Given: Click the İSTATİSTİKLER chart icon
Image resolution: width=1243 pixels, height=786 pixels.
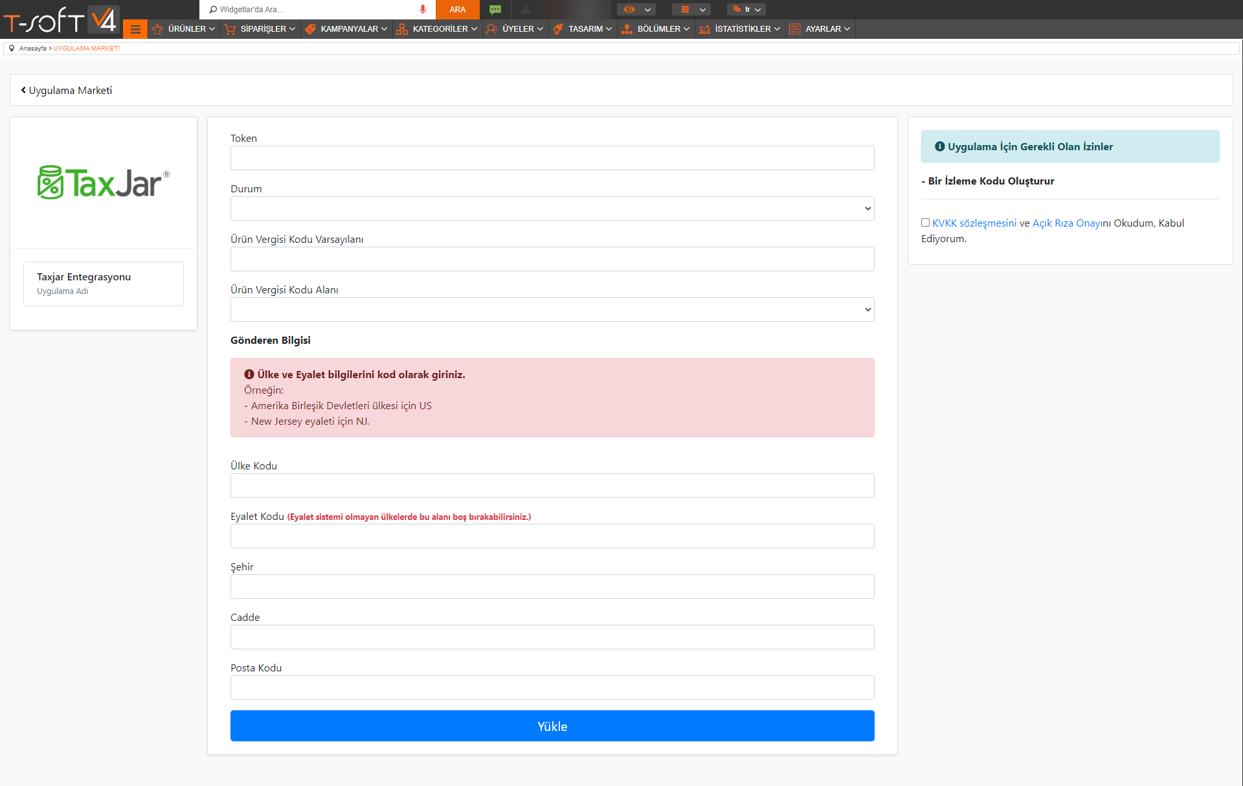Looking at the screenshot, I should 704,29.
